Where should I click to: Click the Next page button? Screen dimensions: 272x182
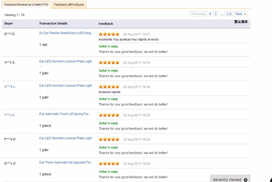240,14
